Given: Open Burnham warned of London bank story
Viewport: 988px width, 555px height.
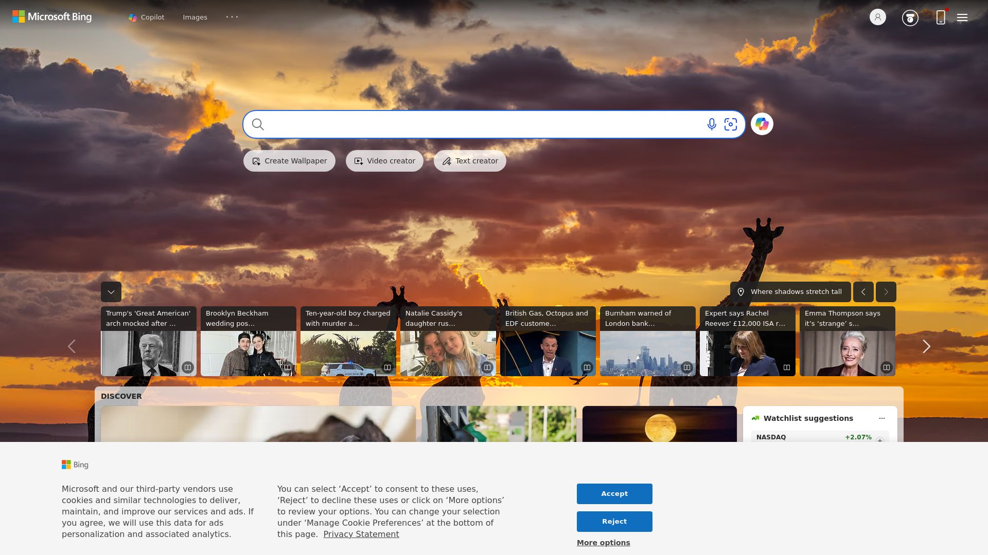Looking at the screenshot, I should click(x=648, y=341).
